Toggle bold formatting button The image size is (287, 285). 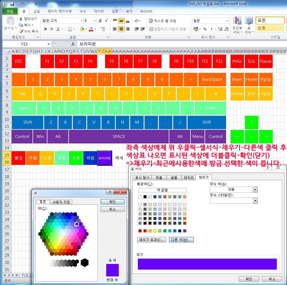coord(45,29)
